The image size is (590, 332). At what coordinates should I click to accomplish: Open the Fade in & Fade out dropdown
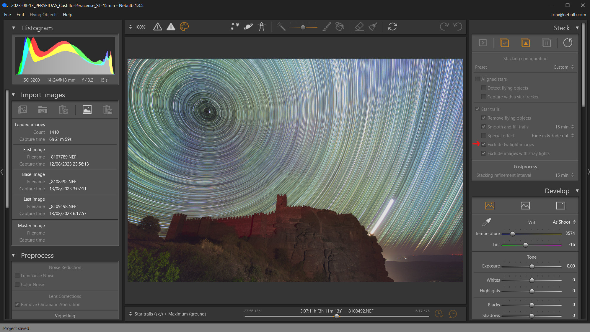click(x=553, y=136)
